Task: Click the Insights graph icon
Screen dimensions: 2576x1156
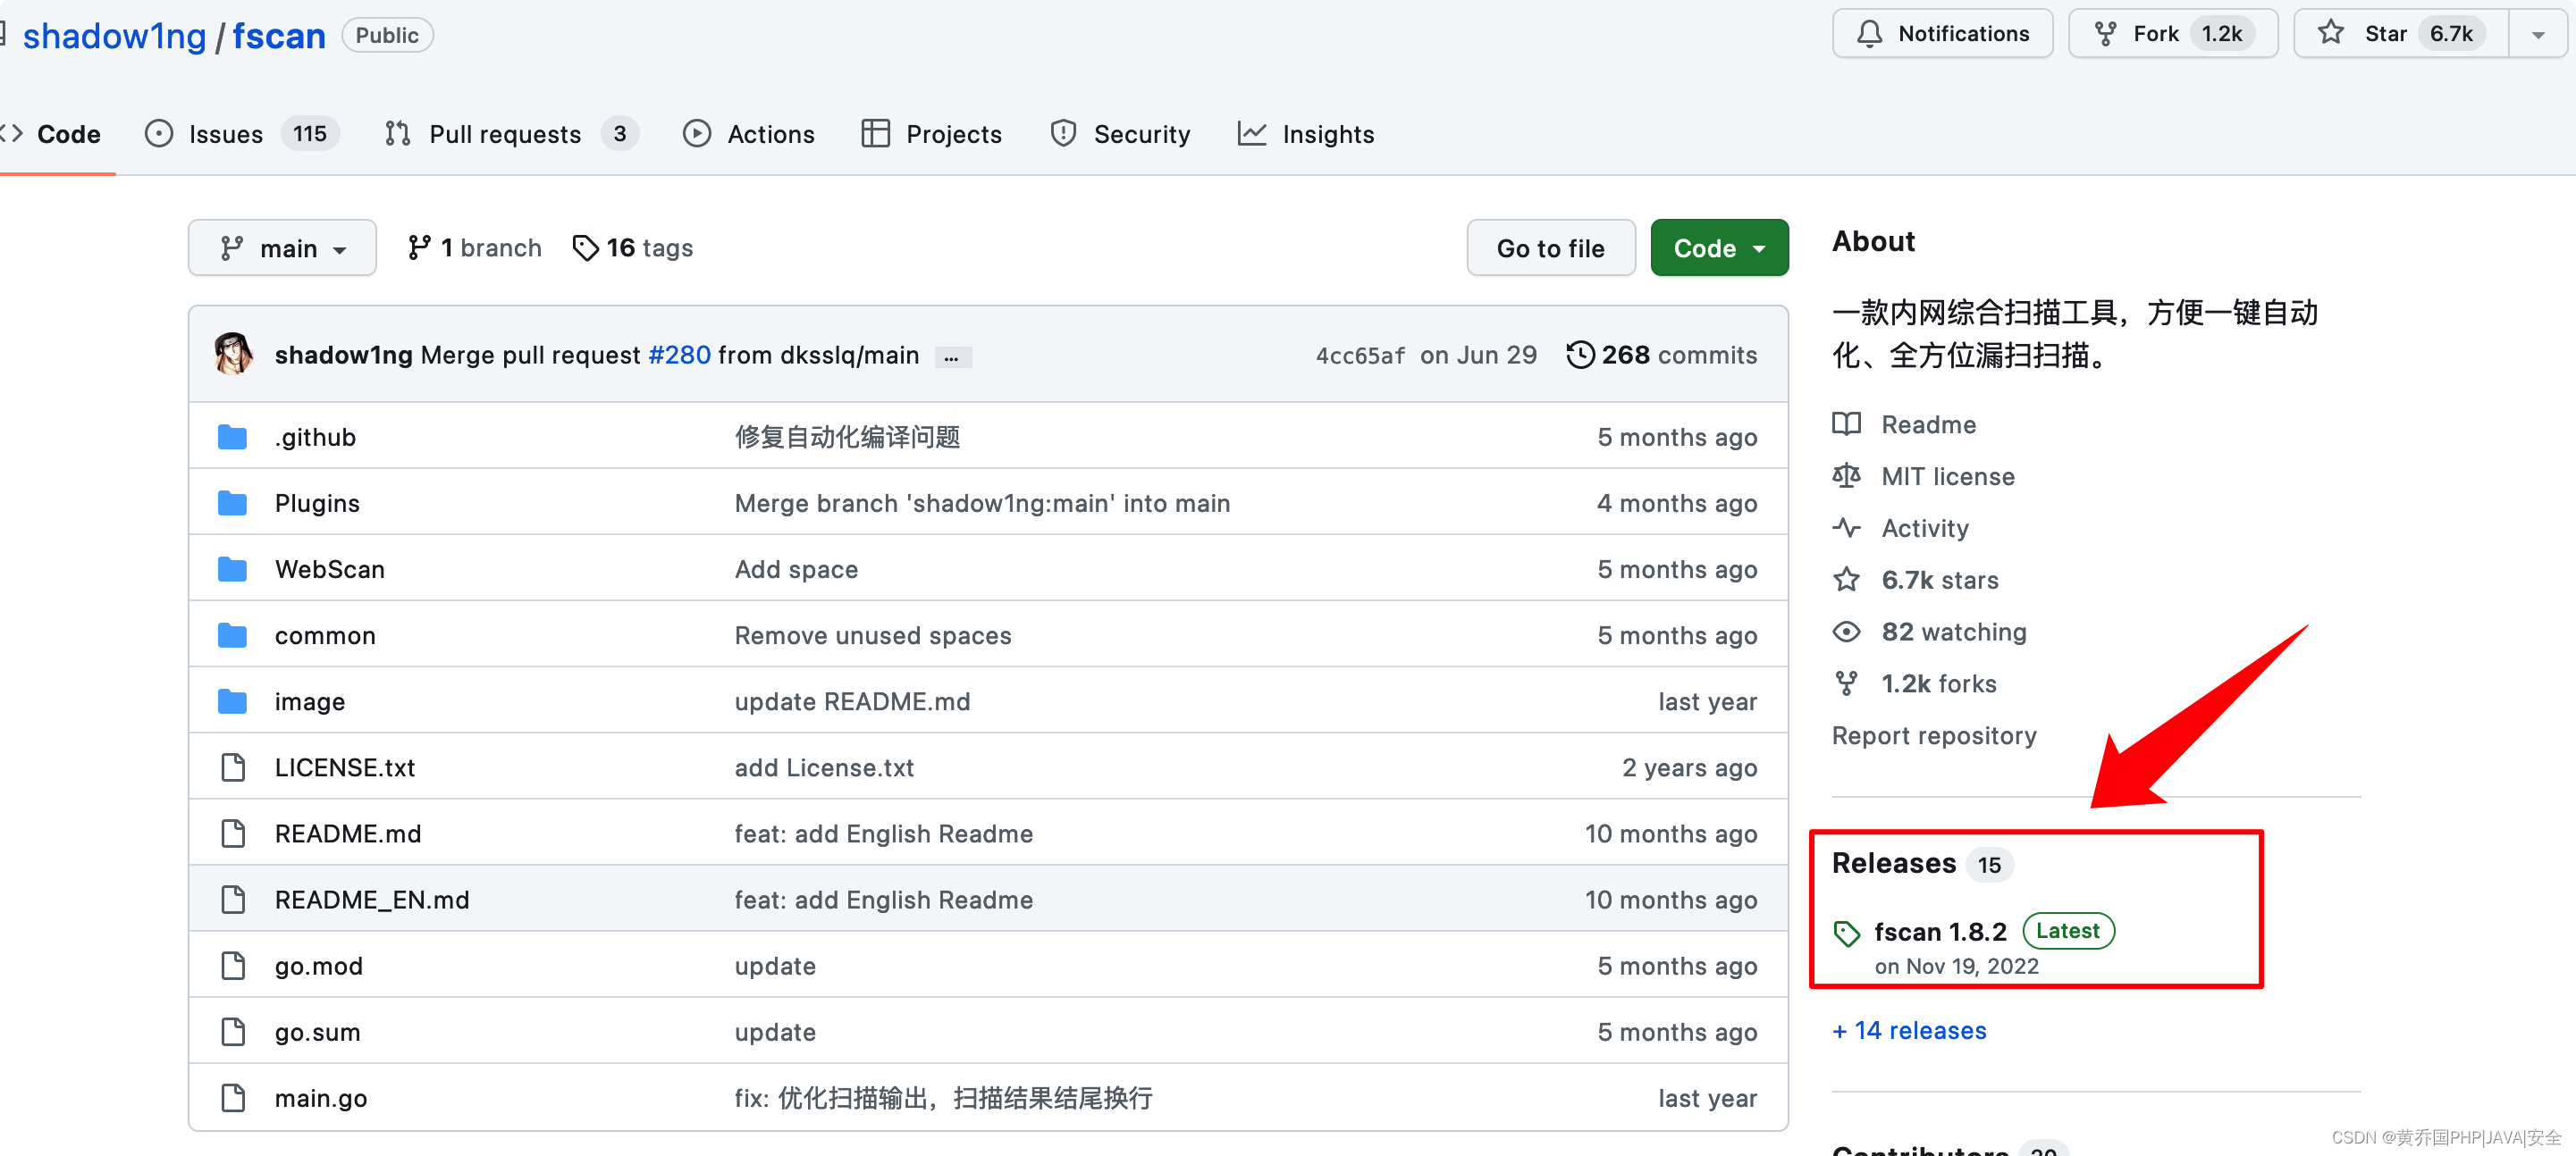Action: tap(1251, 133)
